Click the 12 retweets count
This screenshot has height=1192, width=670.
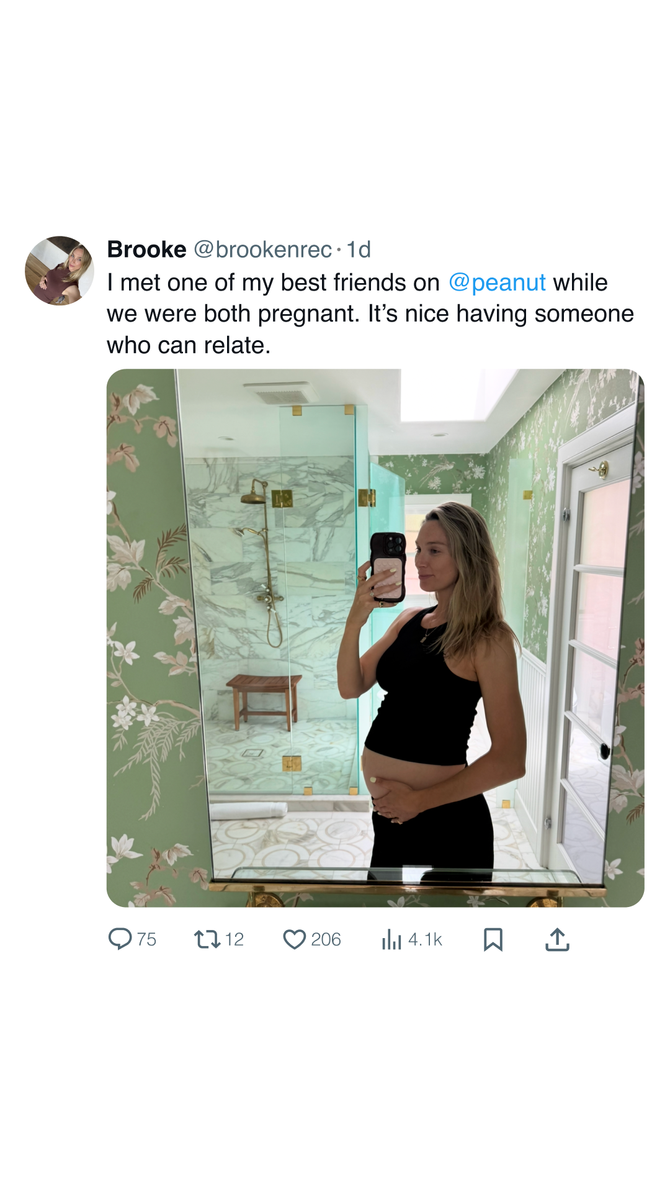click(x=234, y=939)
